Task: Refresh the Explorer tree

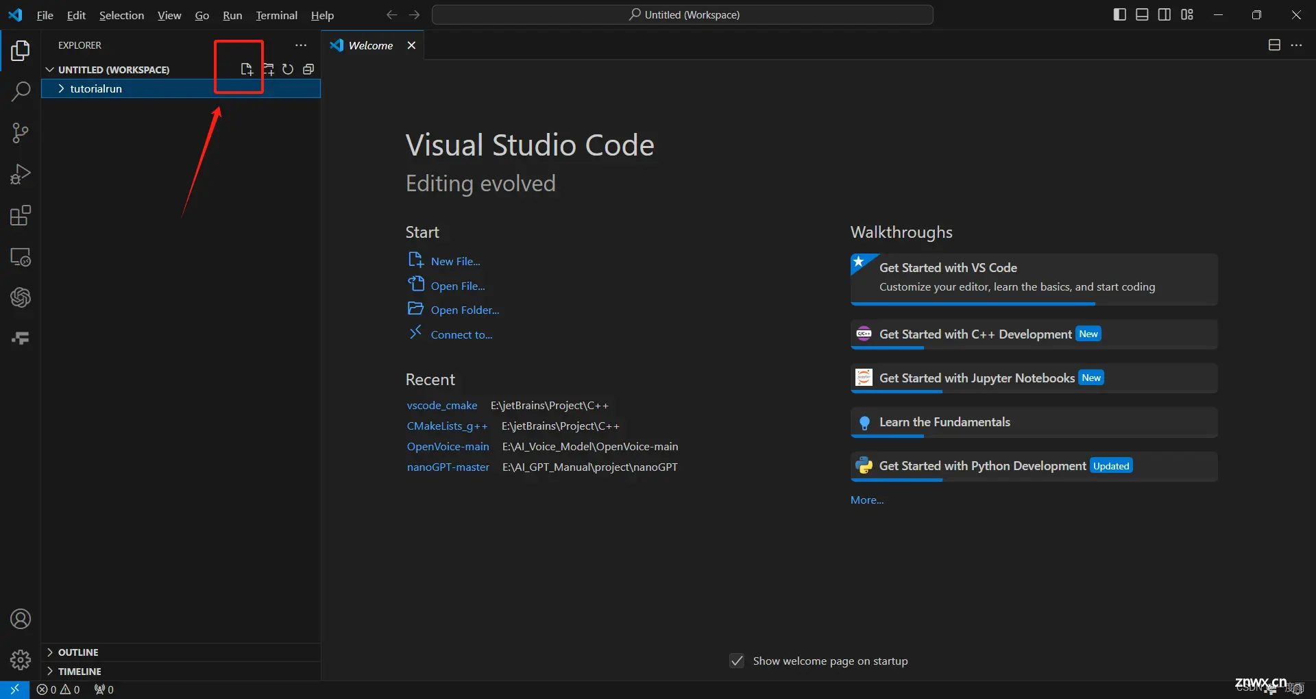Action: pos(288,69)
